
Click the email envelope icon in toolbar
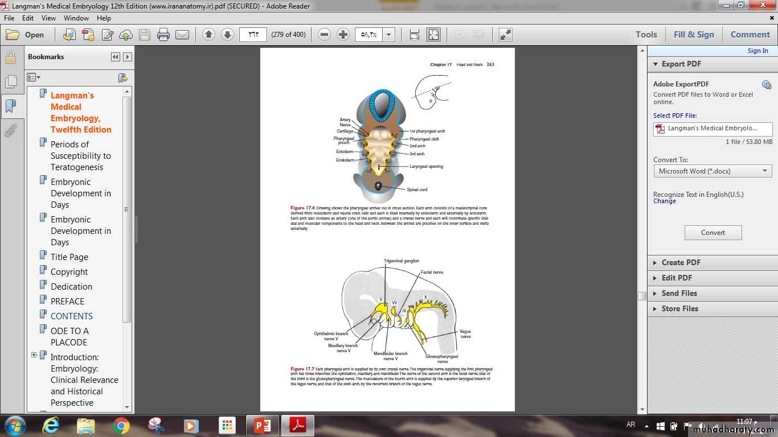click(182, 35)
